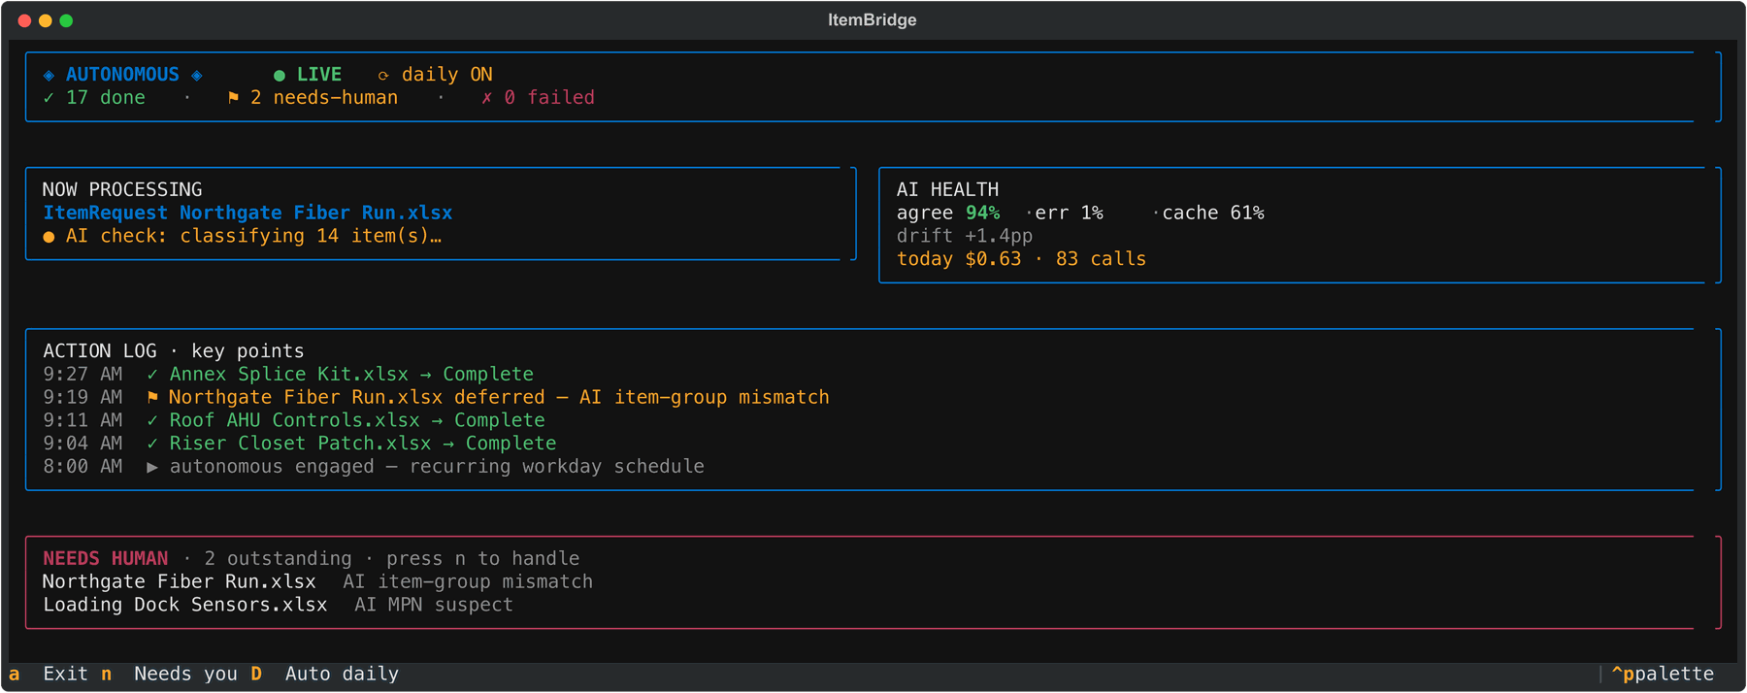Click the green LIVE status dot
Screen dimensions: 1747x693
tap(280, 75)
